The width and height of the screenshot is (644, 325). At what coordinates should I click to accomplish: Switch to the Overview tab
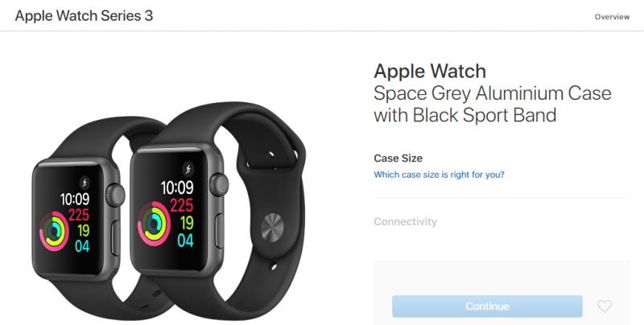pos(612,17)
